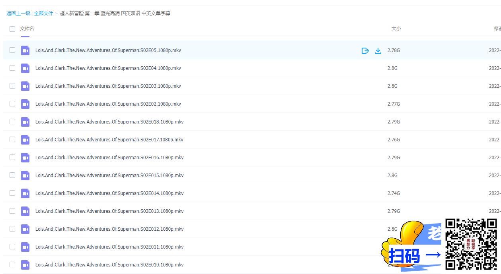Open Lois.And.Clark S02E012.1080p.mkv file name
The width and height of the screenshot is (501, 274).
click(109, 229)
